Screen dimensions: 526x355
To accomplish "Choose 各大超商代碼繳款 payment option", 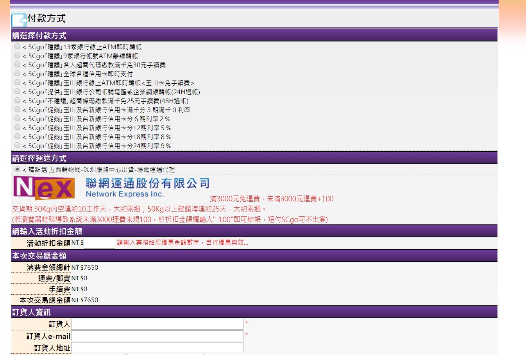I will coord(17,65).
